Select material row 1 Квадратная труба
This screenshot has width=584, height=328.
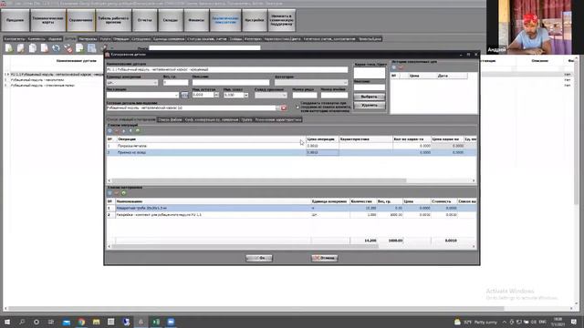(x=291, y=209)
